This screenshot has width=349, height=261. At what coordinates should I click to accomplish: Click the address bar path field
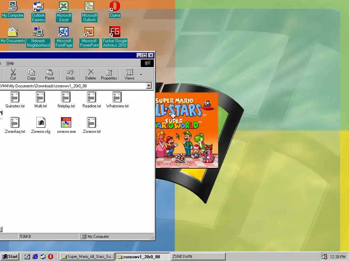[73, 86]
